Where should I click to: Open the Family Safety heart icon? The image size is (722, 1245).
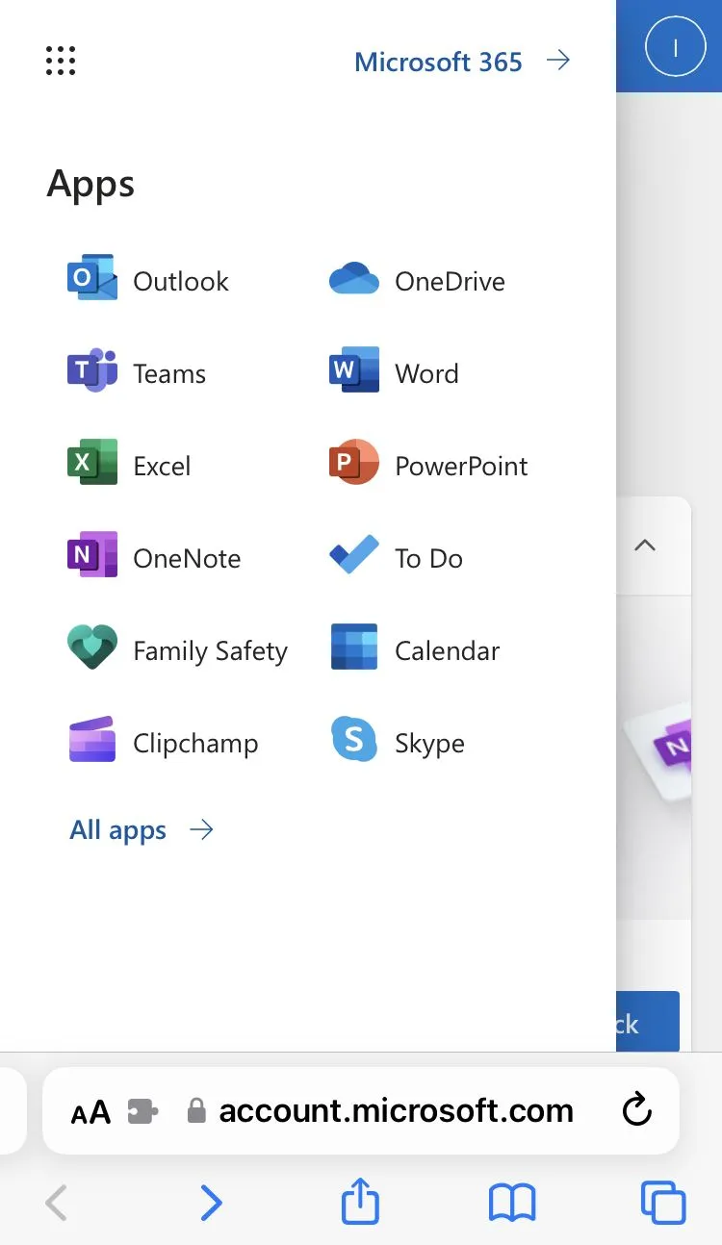[x=92, y=649]
